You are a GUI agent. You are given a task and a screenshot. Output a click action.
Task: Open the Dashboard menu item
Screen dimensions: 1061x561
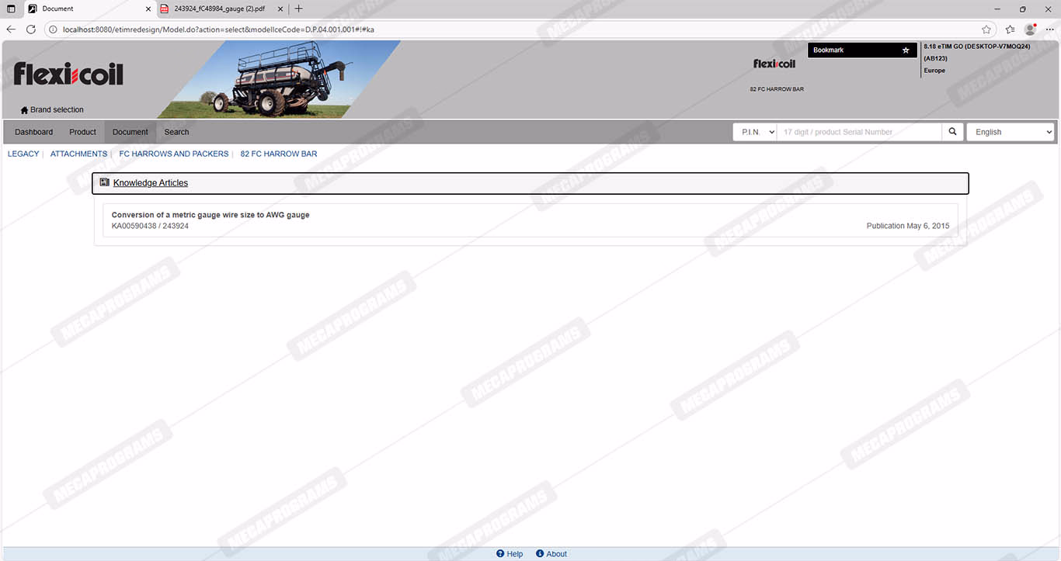[x=34, y=132]
